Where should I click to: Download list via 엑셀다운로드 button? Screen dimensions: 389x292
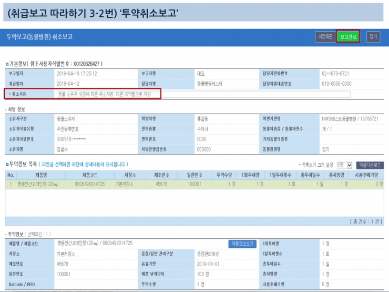click(370, 165)
